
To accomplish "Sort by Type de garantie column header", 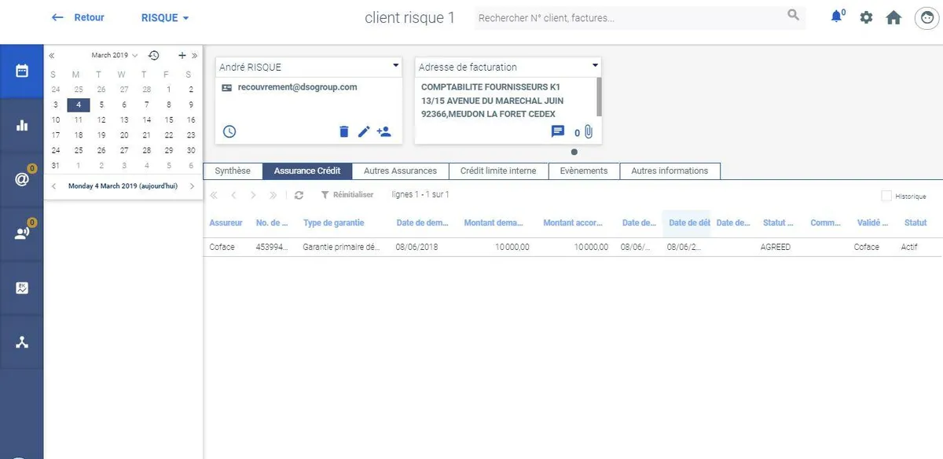I will point(333,223).
